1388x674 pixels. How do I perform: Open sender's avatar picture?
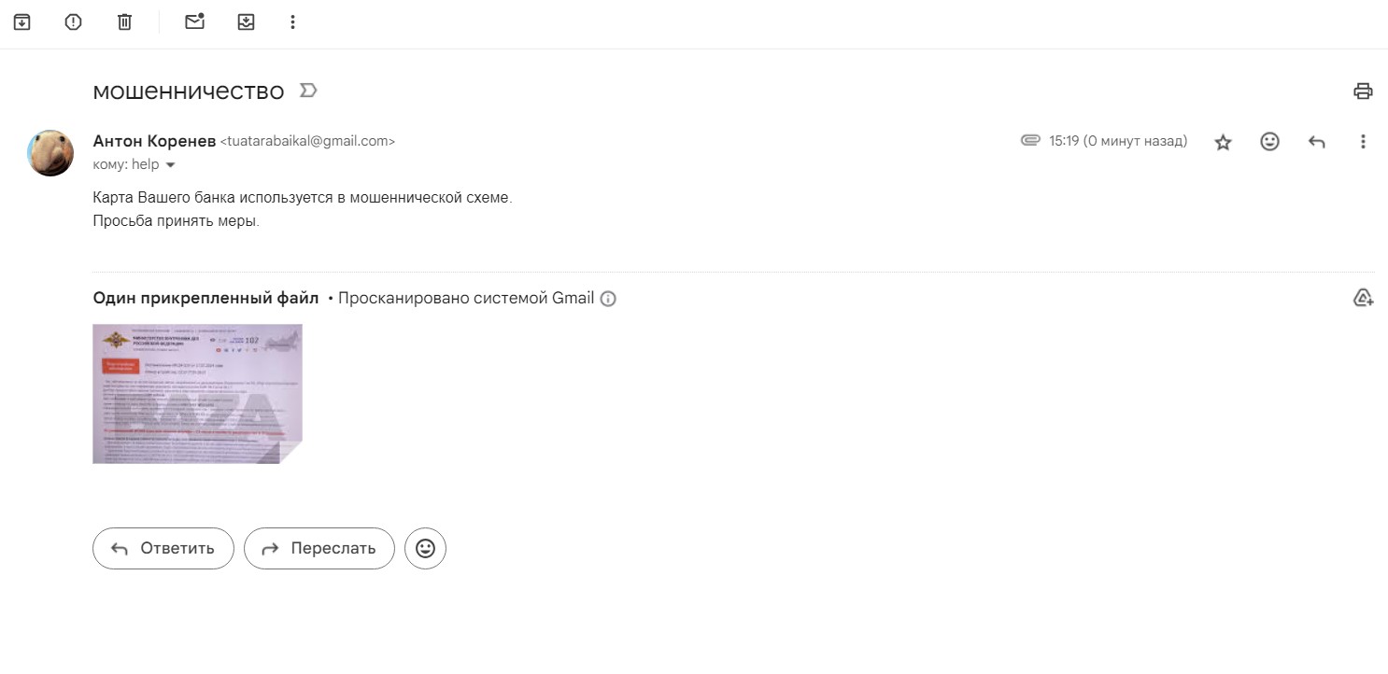(50, 153)
